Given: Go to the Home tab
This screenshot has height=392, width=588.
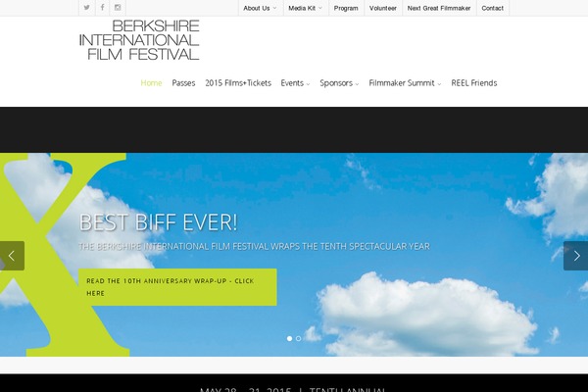Looking at the screenshot, I should (151, 83).
